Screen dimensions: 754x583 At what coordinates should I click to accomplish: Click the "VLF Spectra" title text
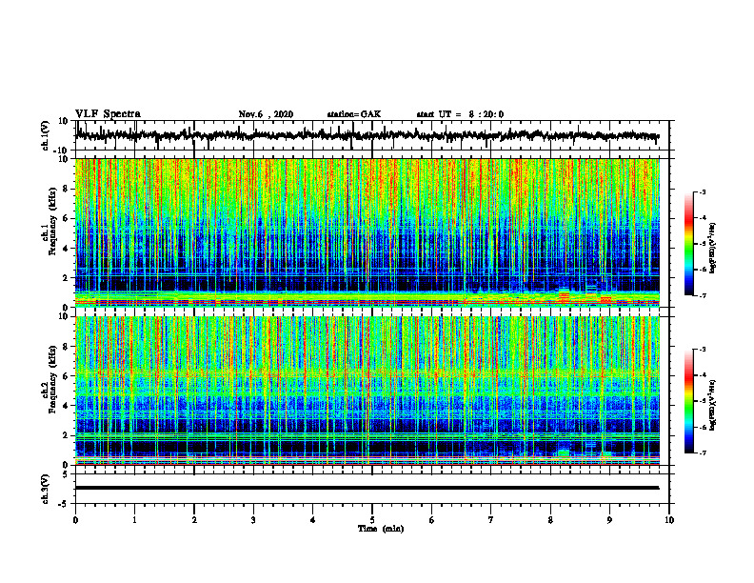[x=108, y=114]
